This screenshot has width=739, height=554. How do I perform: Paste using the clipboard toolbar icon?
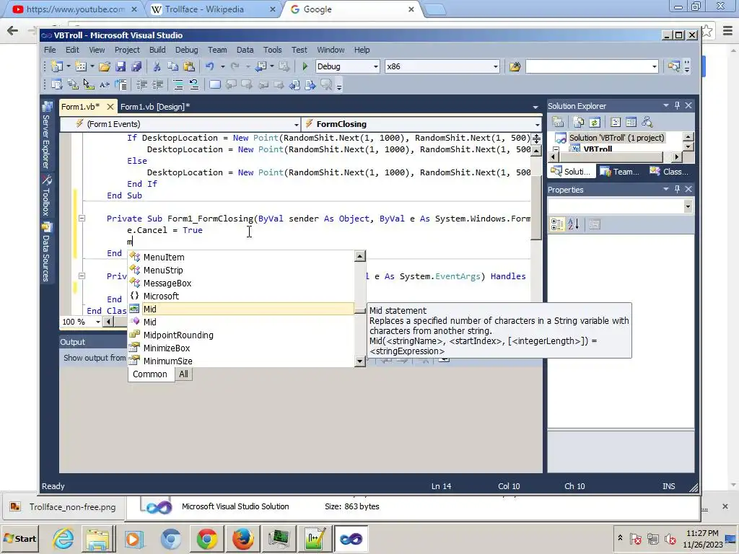click(x=189, y=66)
